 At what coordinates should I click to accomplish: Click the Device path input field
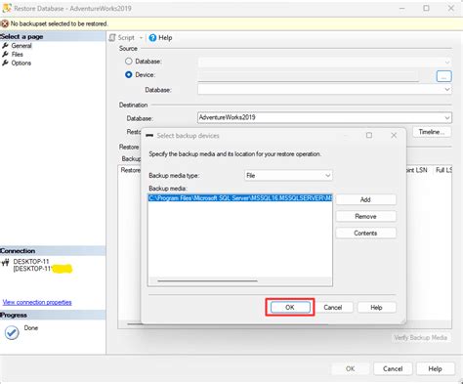[x=308, y=76]
